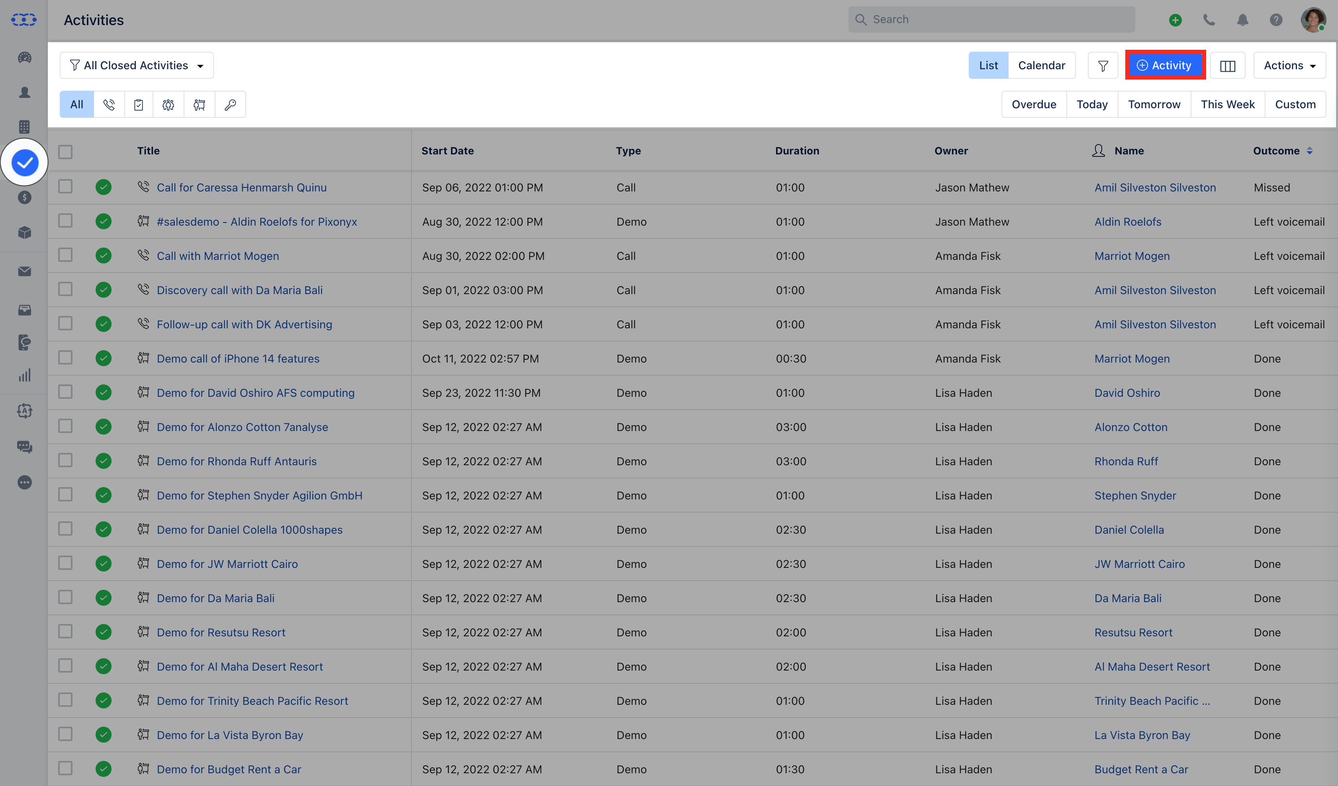Open the more options ellipsis in sidebar
The height and width of the screenshot is (786, 1338).
click(x=24, y=482)
